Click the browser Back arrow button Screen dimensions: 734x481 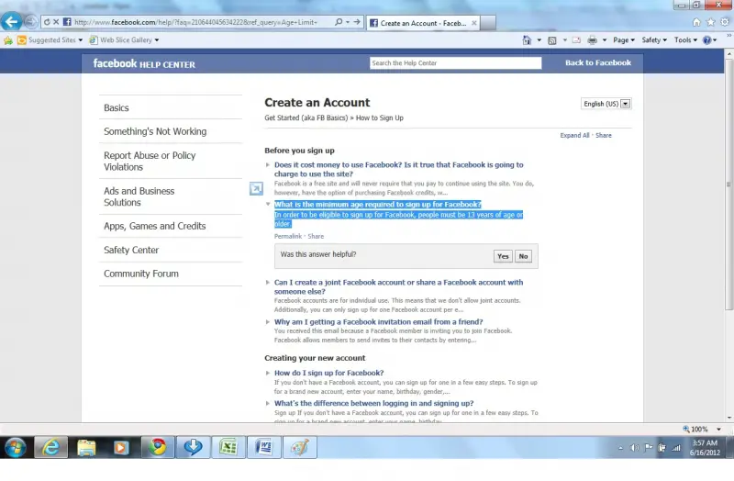pyautogui.click(x=11, y=21)
